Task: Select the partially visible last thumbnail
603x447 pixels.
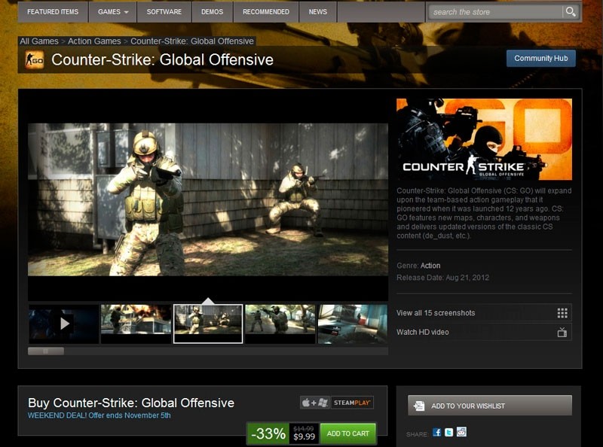Action: [353, 324]
